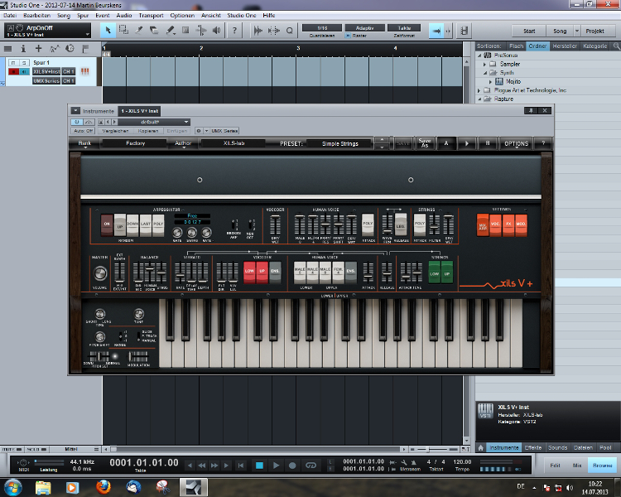Screen dimensions: 621x497
Task: Click browser home icon
Action: [x=481, y=448]
